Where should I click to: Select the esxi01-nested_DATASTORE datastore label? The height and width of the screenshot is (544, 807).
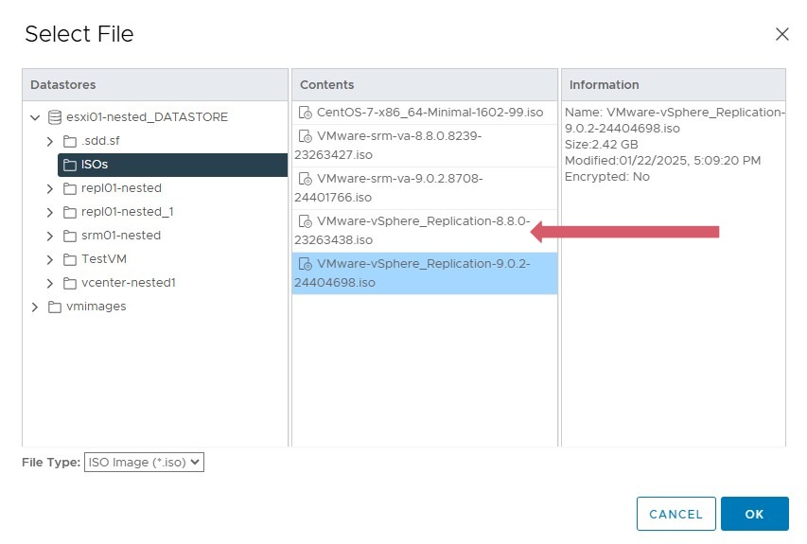147,117
